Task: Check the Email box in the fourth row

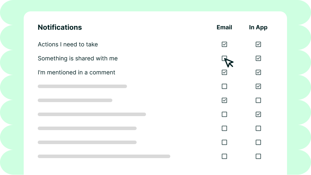Action: (x=224, y=86)
